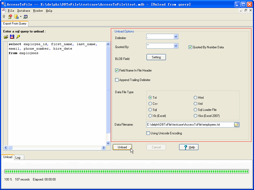This screenshot has height=190, width=254.
Task: Select the Xls (Excel) file type
Action: coord(150,116)
